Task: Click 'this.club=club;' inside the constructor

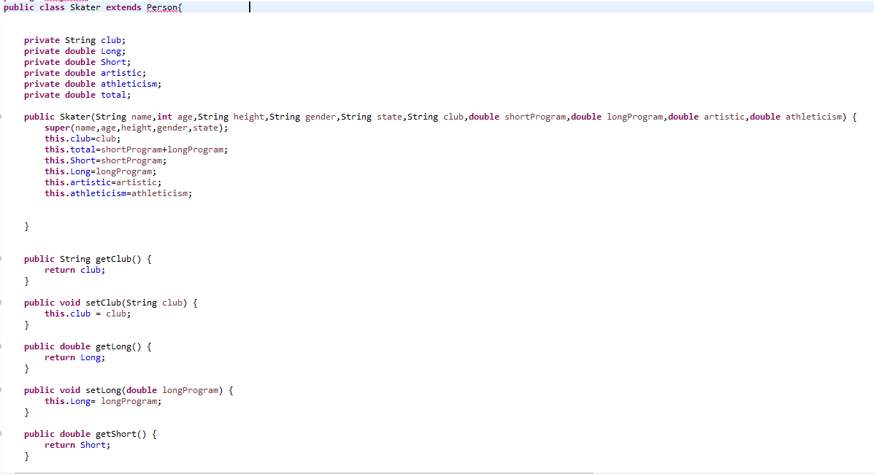Action: point(83,139)
